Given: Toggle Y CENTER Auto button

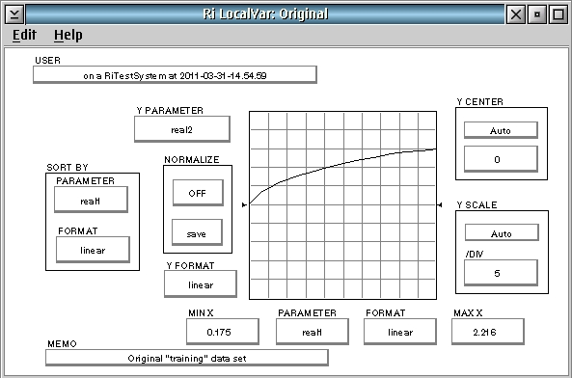Looking at the screenshot, I should [x=501, y=130].
